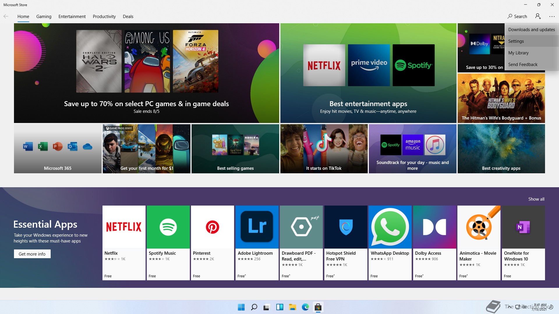This screenshot has width=559, height=314.
Task: Open the OneNote for Windows 10 tile
Action: point(523,243)
